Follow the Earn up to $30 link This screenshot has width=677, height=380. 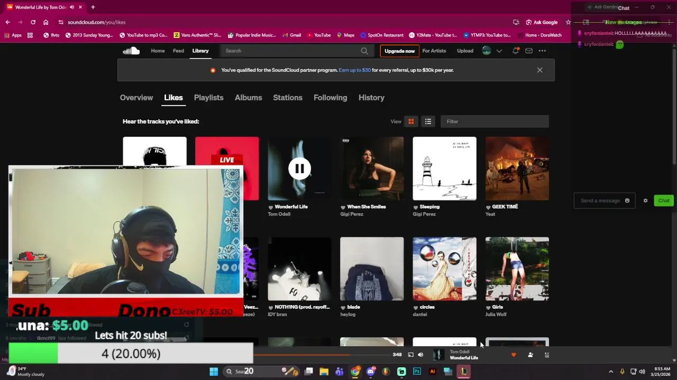click(355, 70)
